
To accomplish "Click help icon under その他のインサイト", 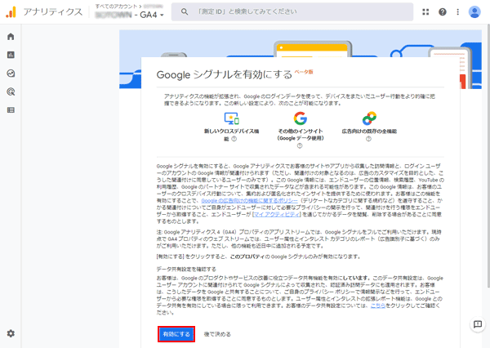I will 300,145.
